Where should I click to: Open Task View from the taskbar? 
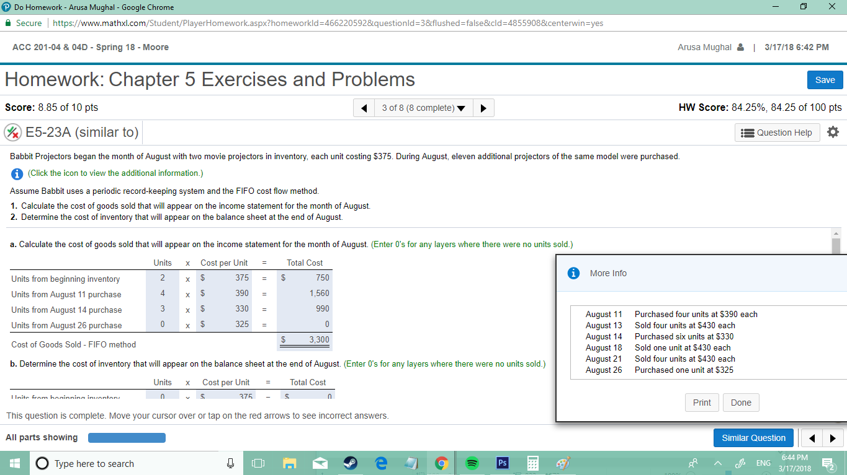[x=258, y=463]
